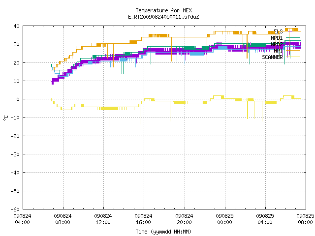
Task: Click the "Time (yymmdd HH:MM)" x-axis label
Action: pyautogui.click(x=163, y=232)
